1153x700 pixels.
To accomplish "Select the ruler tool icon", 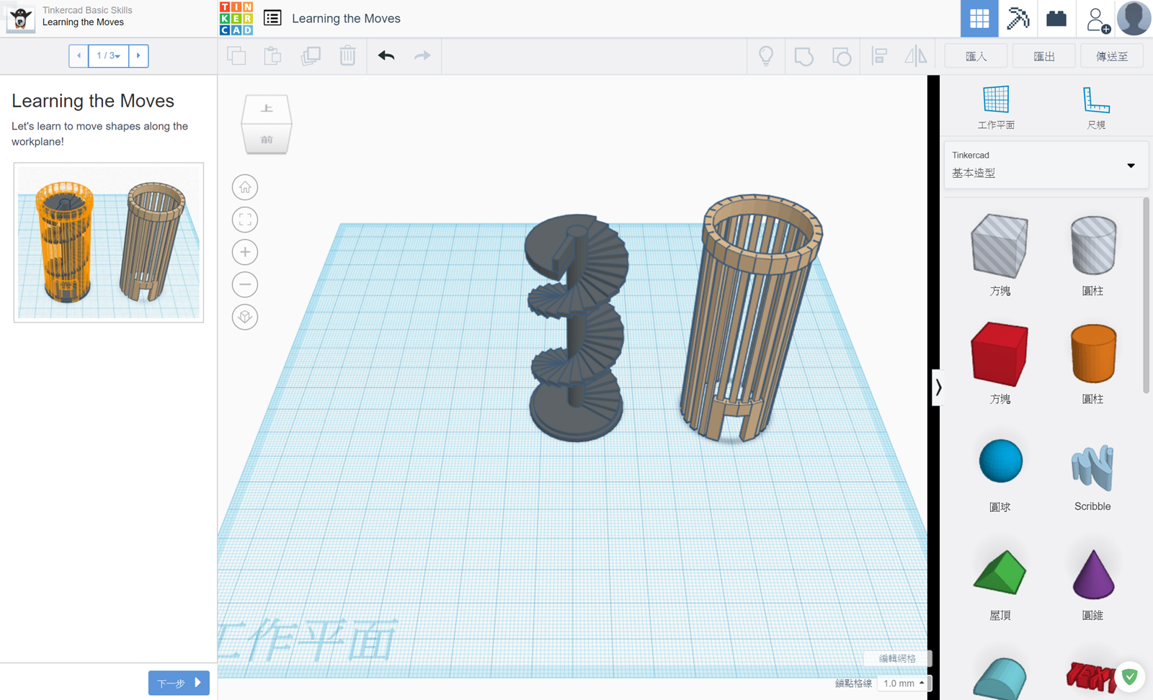I will [x=1095, y=100].
